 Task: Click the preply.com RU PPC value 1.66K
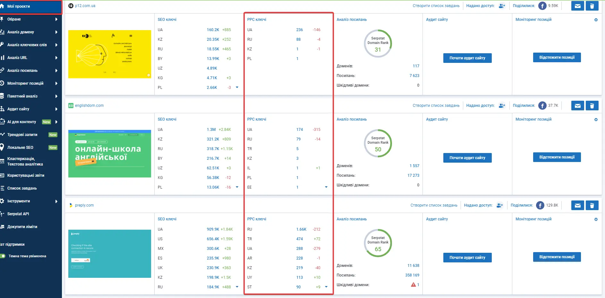pyautogui.click(x=301, y=229)
